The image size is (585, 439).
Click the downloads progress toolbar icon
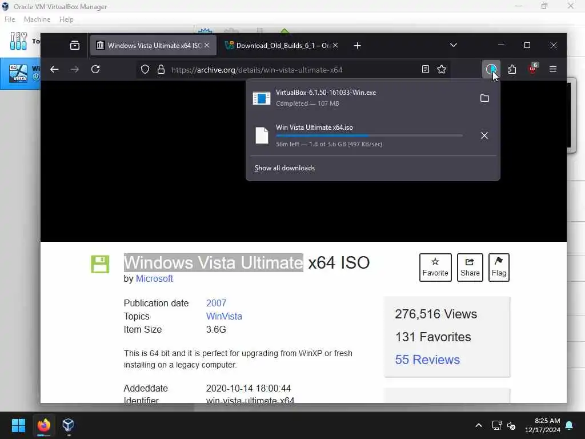[491, 69]
